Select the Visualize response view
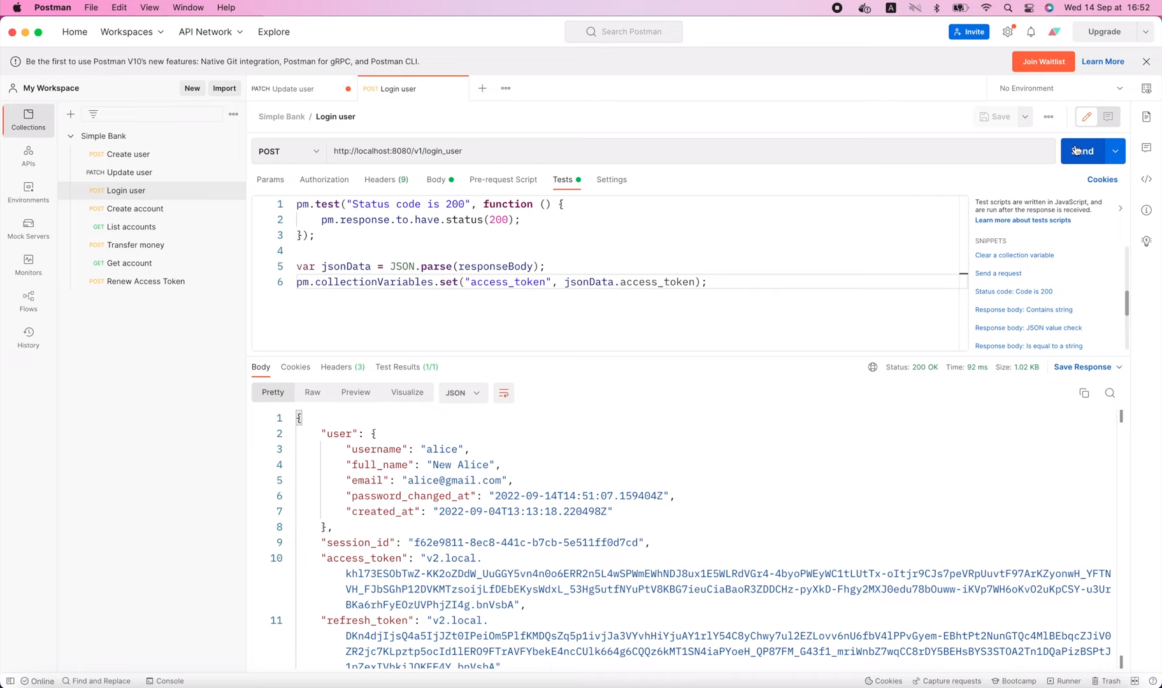This screenshot has width=1162, height=688. pyautogui.click(x=407, y=392)
